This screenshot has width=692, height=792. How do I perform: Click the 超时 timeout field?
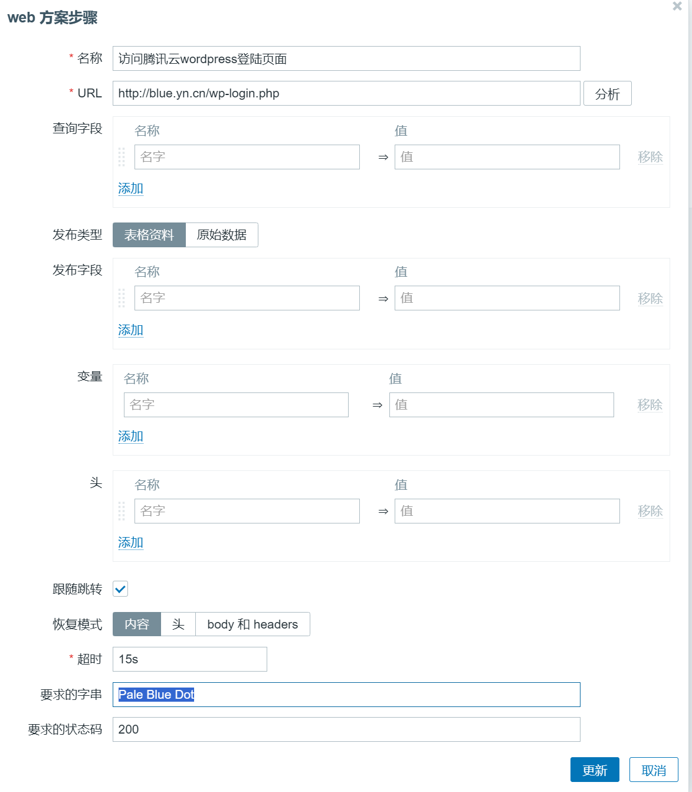click(189, 659)
